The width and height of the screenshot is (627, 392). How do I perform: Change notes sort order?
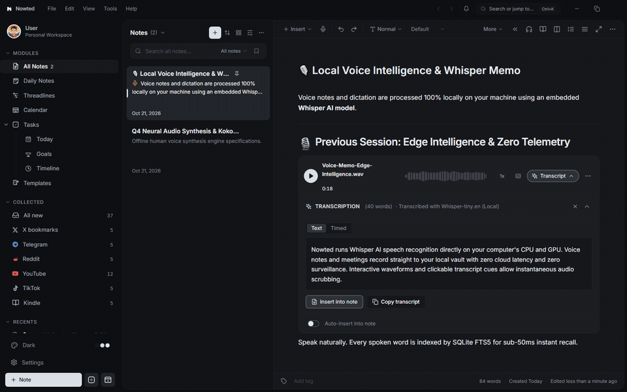point(227,33)
